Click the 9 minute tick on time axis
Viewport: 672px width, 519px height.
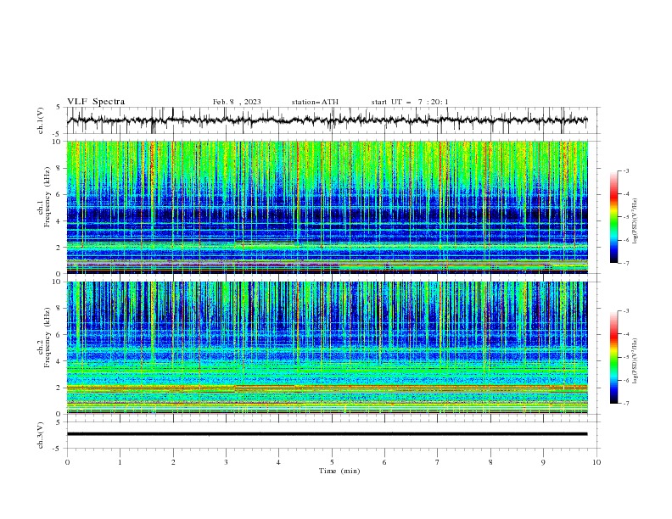(543, 462)
